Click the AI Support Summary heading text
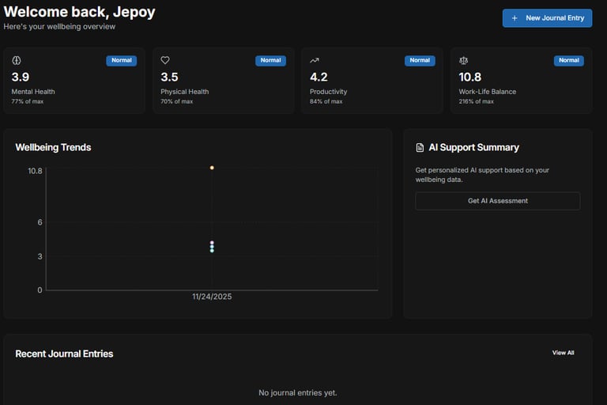Viewport: 607px width, 405px height. coord(474,148)
